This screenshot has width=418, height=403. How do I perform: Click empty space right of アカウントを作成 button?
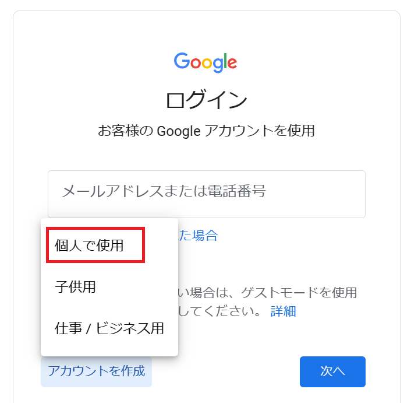click(x=226, y=372)
